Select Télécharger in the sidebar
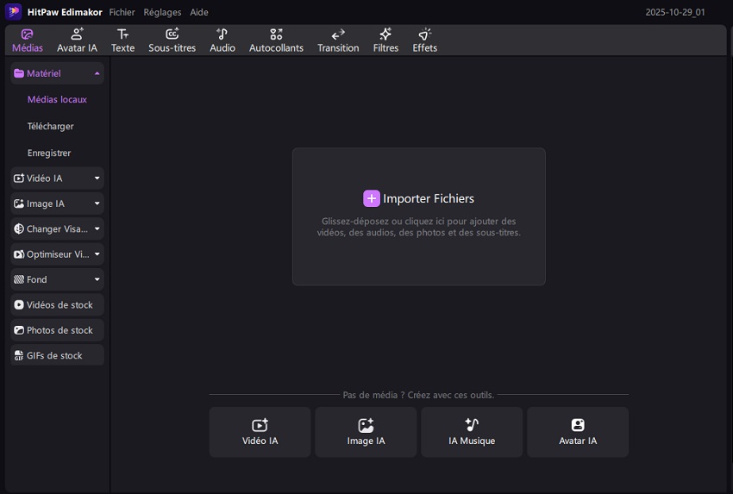The height and width of the screenshot is (494, 733). 50,127
